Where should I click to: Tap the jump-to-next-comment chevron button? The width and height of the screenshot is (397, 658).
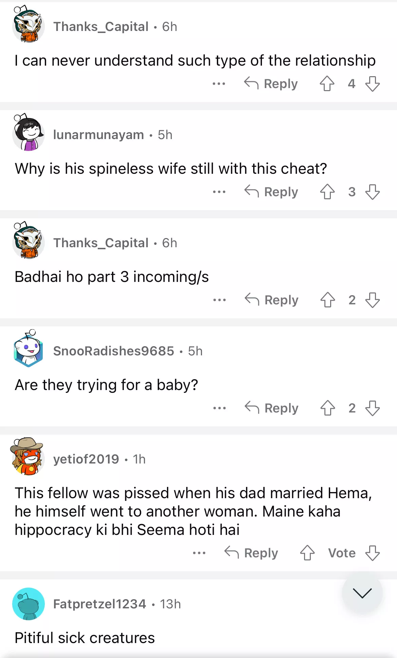pyautogui.click(x=362, y=593)
